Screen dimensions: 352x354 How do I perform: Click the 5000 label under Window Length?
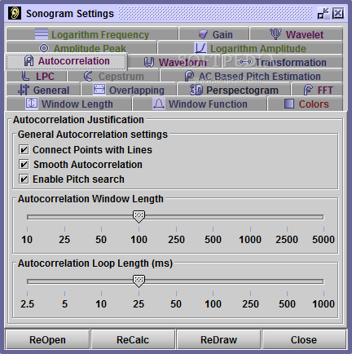323,240
